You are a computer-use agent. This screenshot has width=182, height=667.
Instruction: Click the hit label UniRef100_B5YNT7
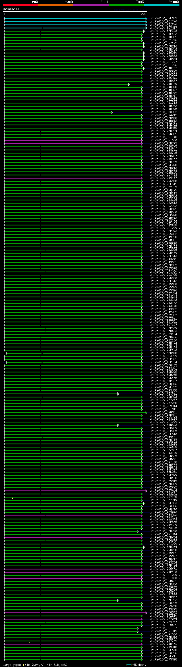click(x=163, y=28)
